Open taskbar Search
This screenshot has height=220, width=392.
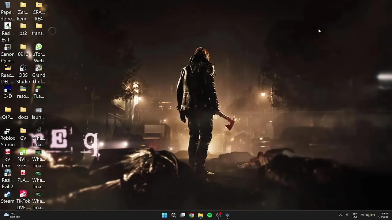coord(174,215)
